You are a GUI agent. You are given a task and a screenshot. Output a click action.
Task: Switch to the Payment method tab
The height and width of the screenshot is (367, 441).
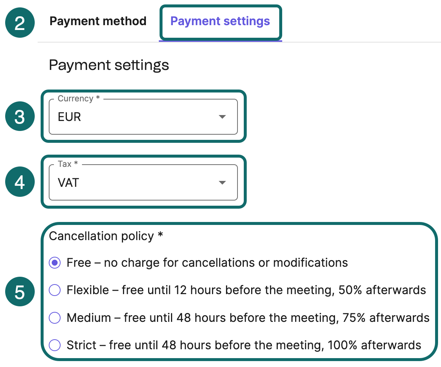point(98,21)
